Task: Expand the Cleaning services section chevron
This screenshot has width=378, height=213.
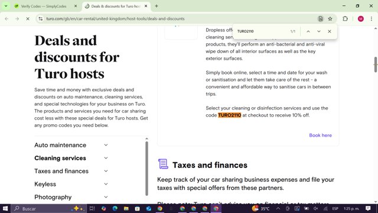Action: click(106, 158)
